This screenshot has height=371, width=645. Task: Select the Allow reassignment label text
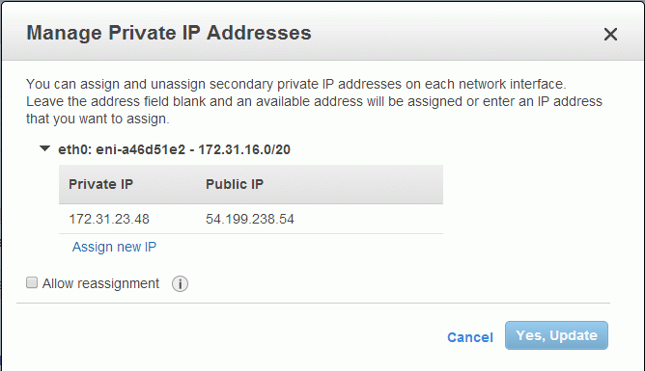click(x=100, y=283)
